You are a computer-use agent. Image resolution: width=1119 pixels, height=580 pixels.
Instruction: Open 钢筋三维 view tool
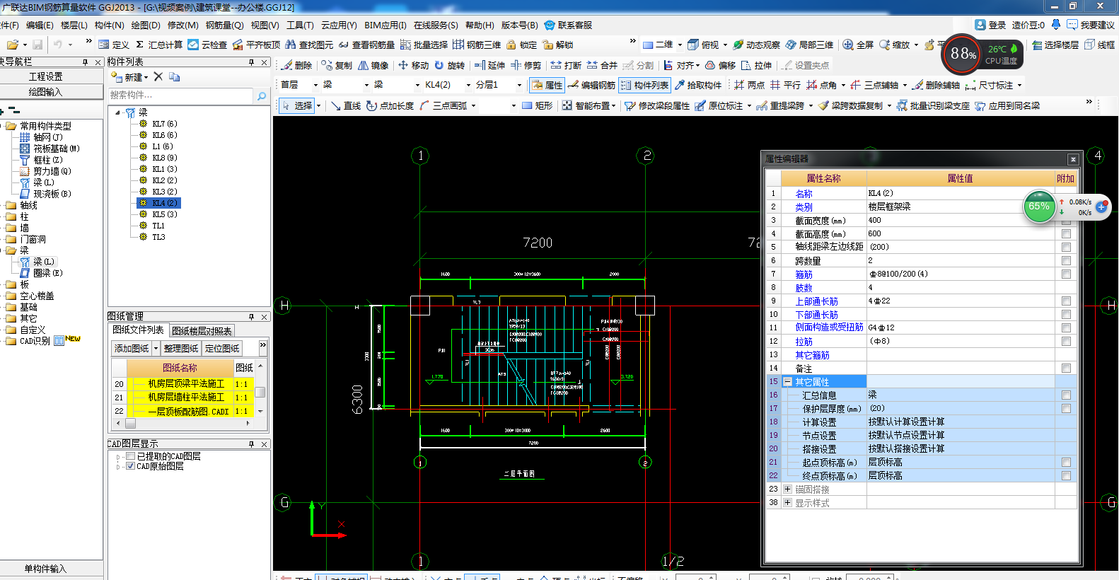(x=477, y=45)
